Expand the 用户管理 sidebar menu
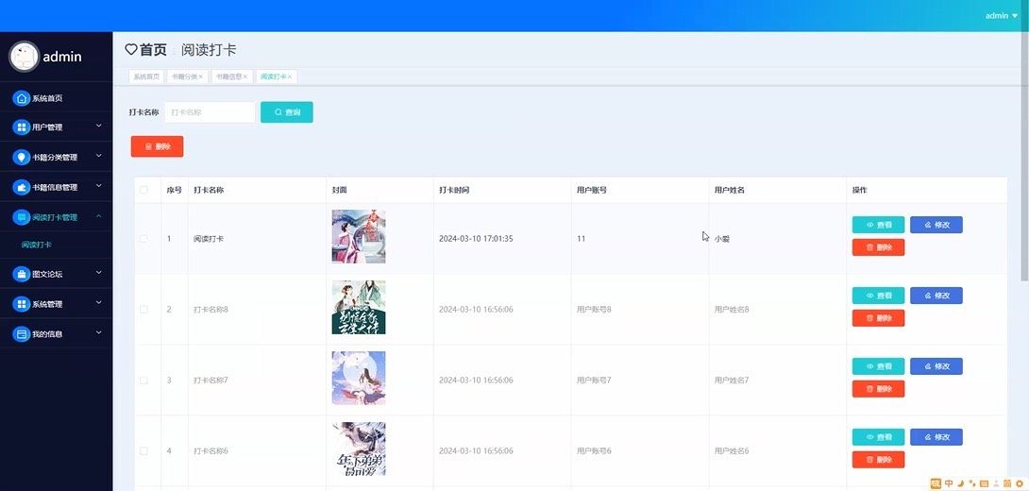The width and height of the screenshot is (1029, 491). point(99,126)
